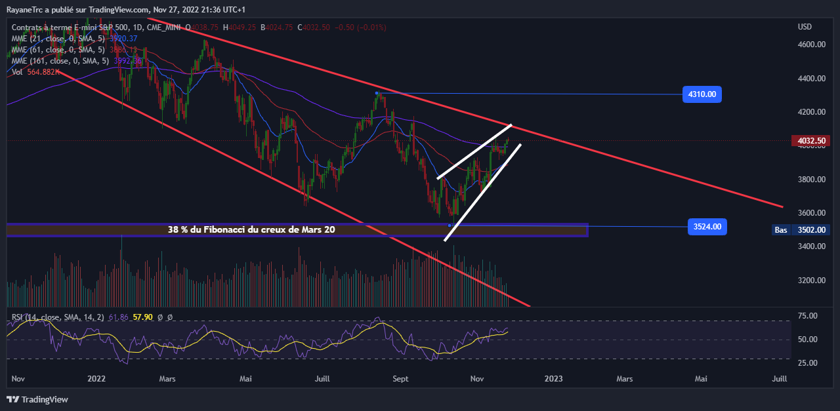The height and width of the screenshot is (411, 840).
Task: Click the blue 3524.00 price label
Action: (707, 227)
